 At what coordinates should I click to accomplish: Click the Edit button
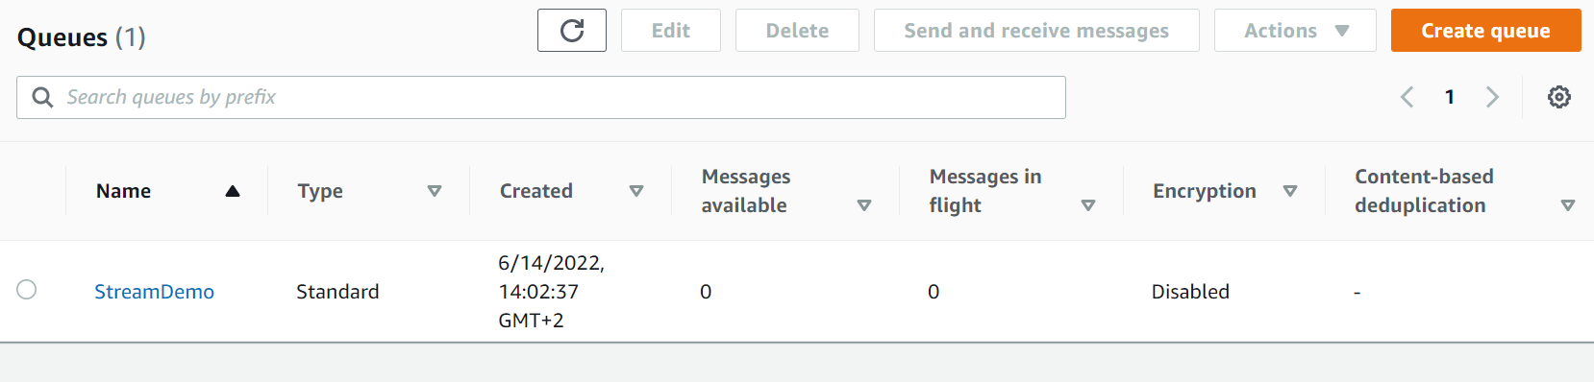click(x=671, y=31)
